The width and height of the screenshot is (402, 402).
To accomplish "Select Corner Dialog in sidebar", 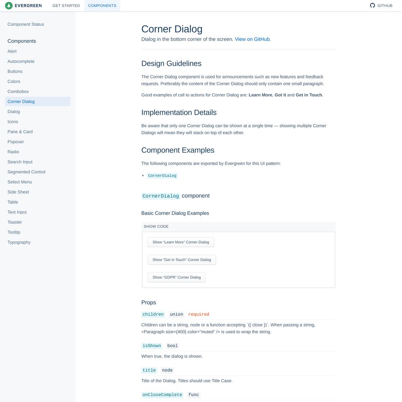I will (38, 102).
